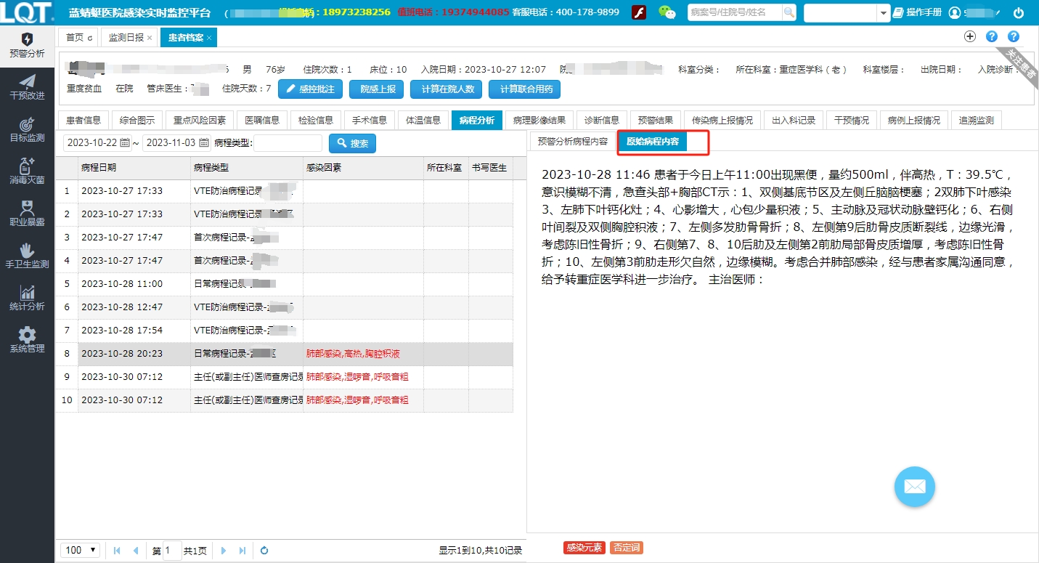This screenshot has height=563, width=1039.
Task: Click the blue help question mark icon
Action: pos(992,36)
